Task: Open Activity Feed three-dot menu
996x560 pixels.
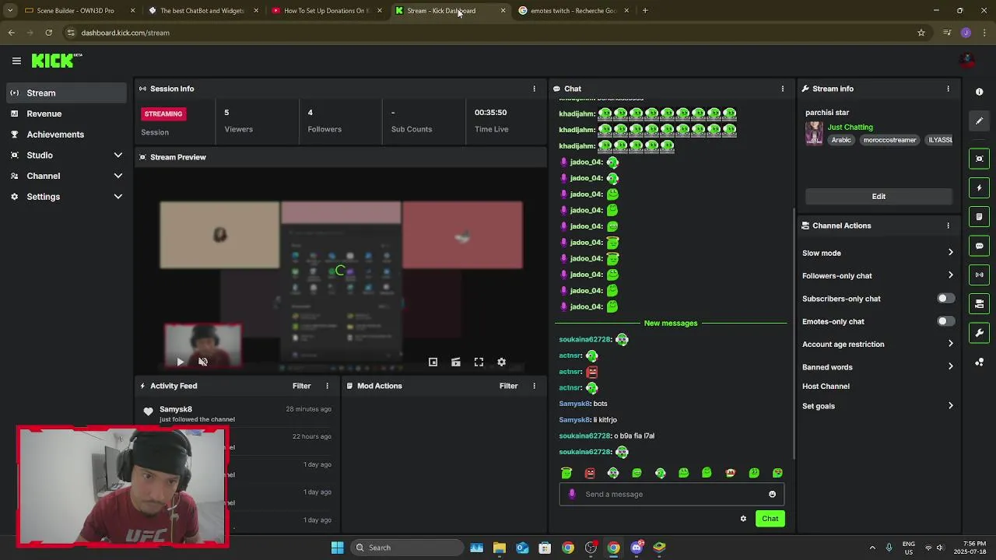Action: pyautogui.click(x=327, y=386)
